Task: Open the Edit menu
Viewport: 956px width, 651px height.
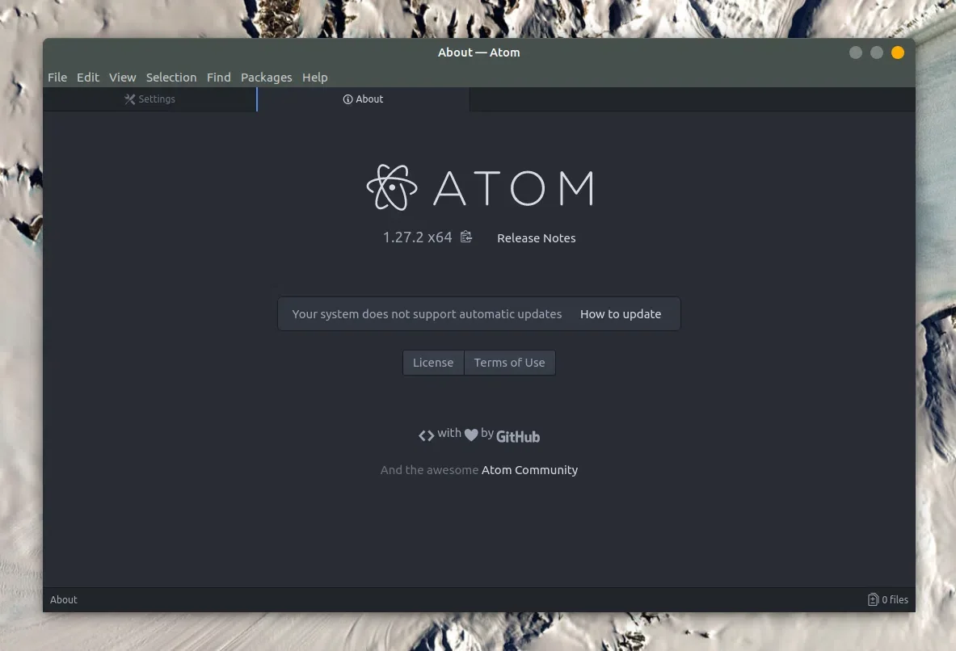Action: tap(88, 78)
